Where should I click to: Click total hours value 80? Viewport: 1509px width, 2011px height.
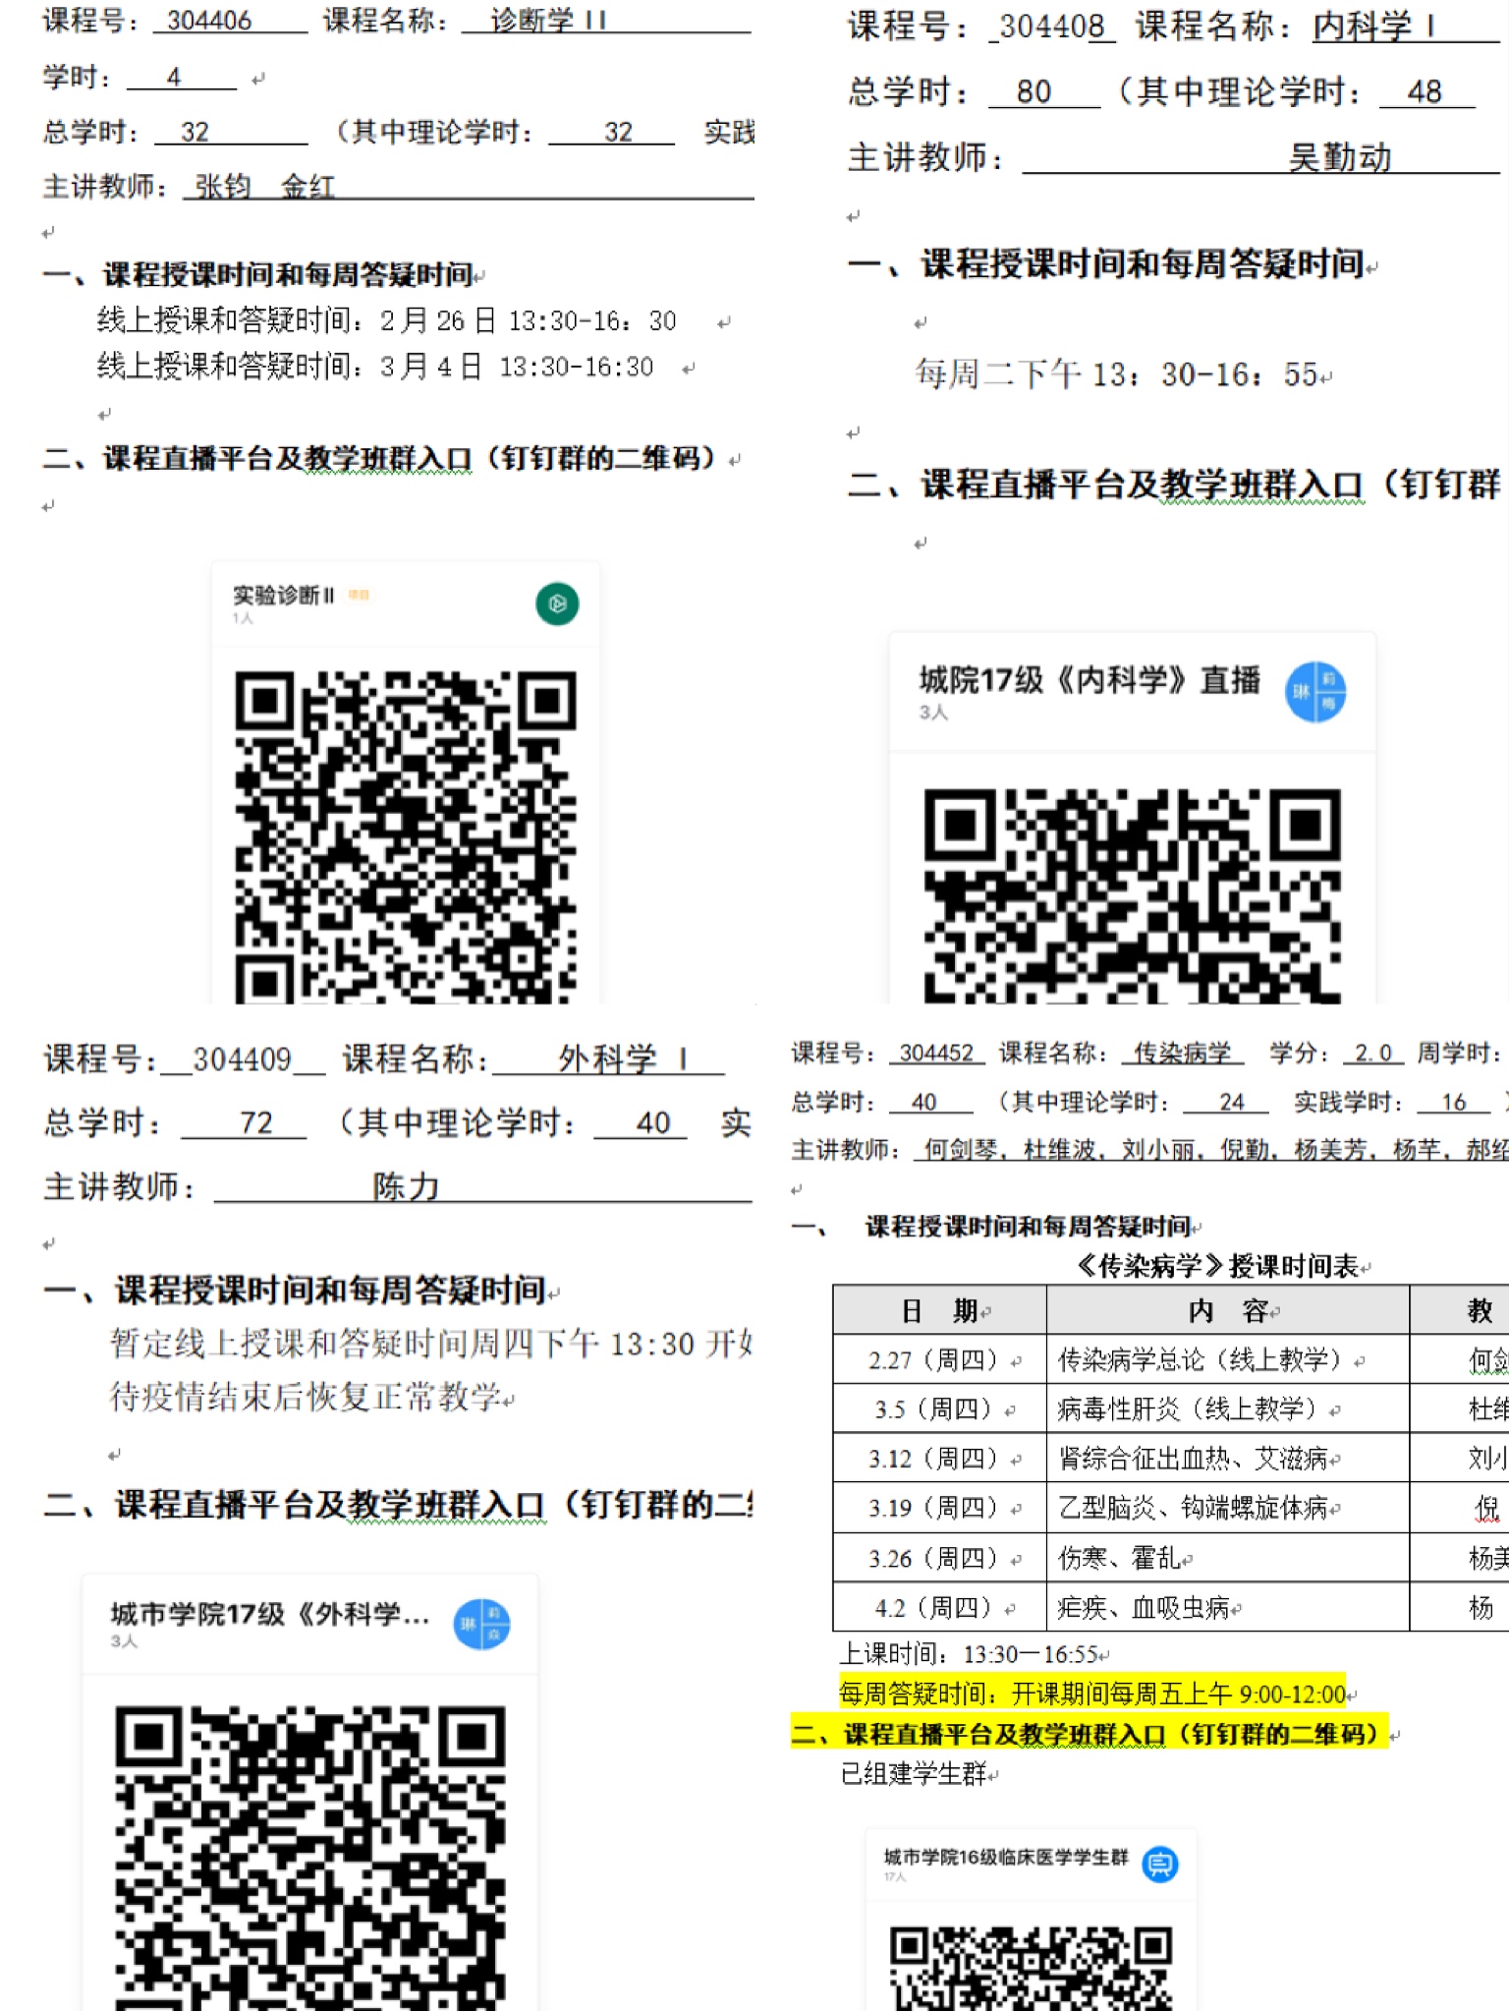[x=1034, y=91]
